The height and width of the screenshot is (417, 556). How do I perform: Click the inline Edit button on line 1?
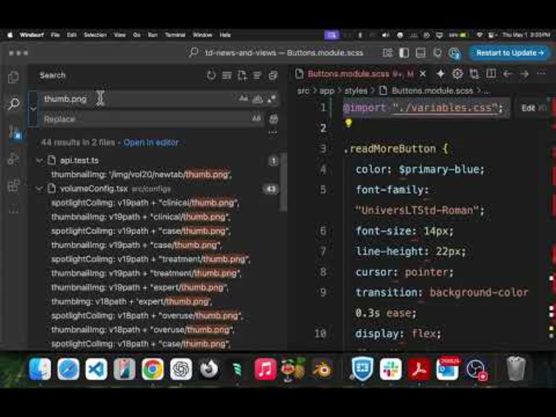[528, 108]
